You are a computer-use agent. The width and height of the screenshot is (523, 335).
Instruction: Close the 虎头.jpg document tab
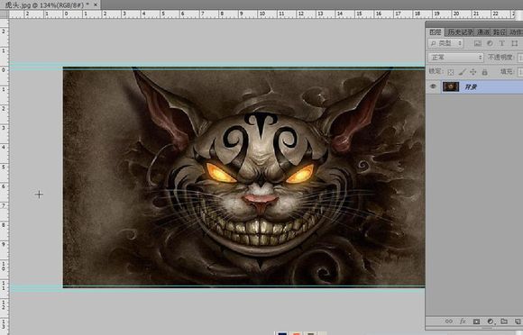pyautogui.click(x=96, y=5)
